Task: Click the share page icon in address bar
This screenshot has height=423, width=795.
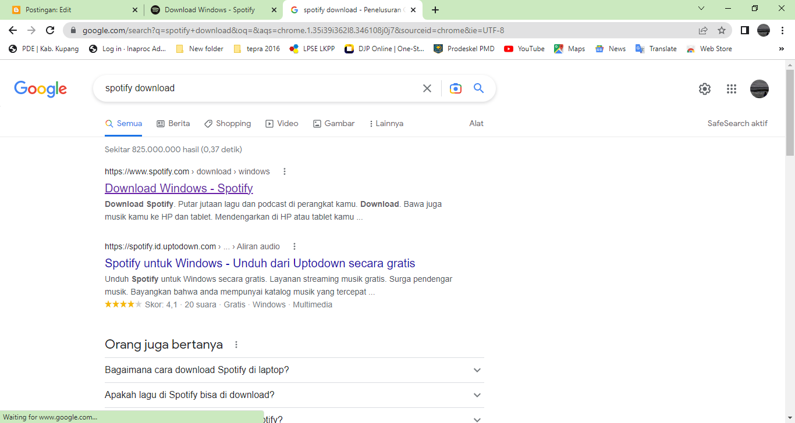Action: pos(703,30)
